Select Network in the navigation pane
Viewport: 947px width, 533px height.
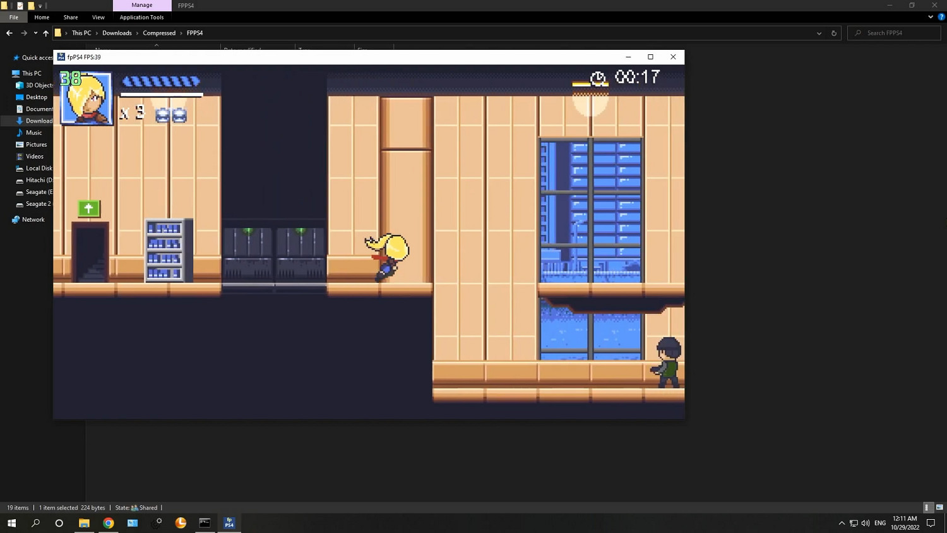33,220
